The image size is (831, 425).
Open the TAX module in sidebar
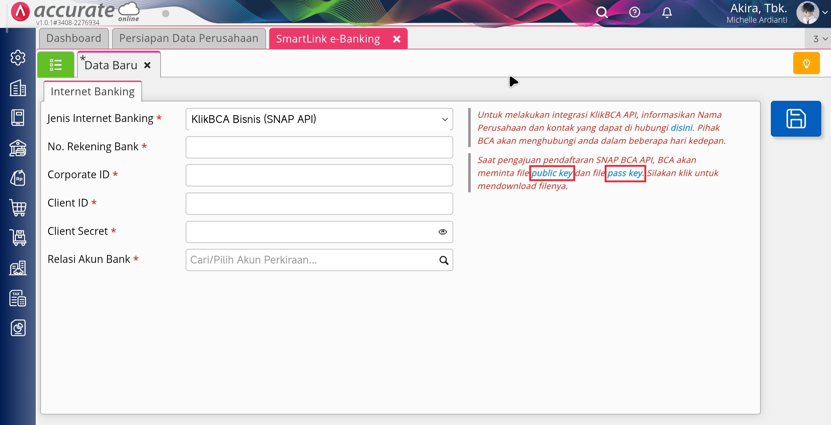pyautogui.click(x=18, y=298)
